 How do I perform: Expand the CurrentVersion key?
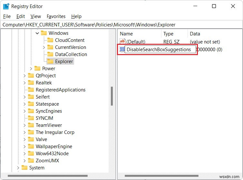[x=44, y=47]
